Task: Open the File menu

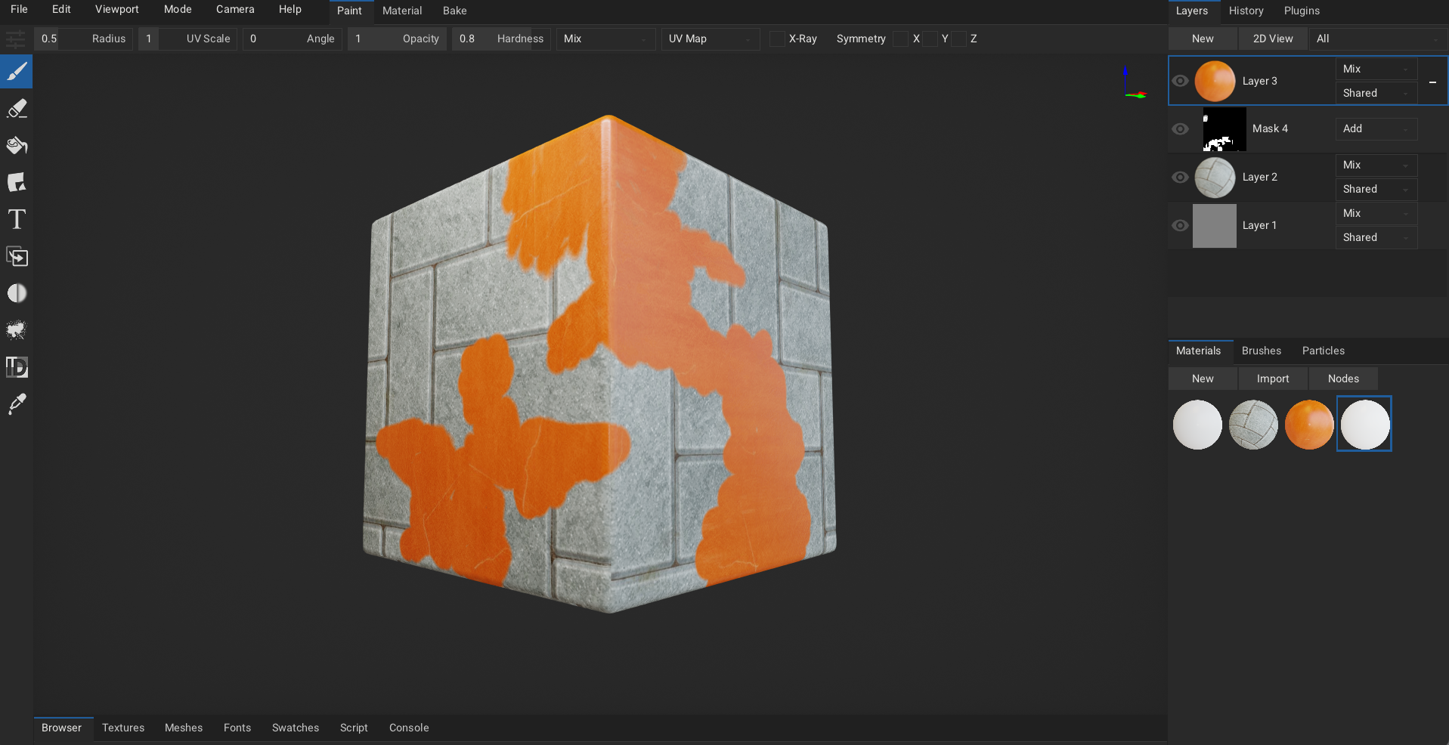Action: [19, 9]
